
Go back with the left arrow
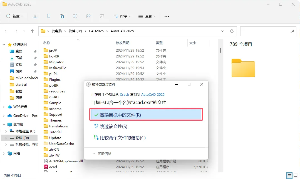tap(6, 31)
